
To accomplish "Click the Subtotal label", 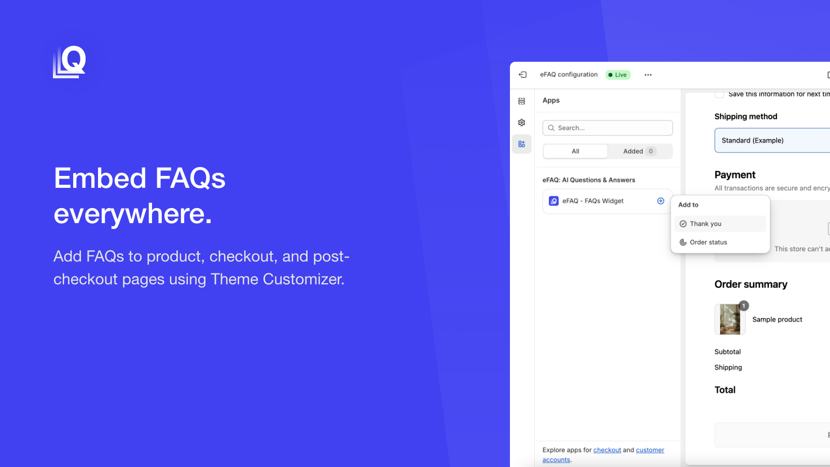I will click(x=727, y=352).
